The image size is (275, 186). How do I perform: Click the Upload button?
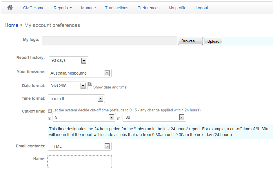213,41
